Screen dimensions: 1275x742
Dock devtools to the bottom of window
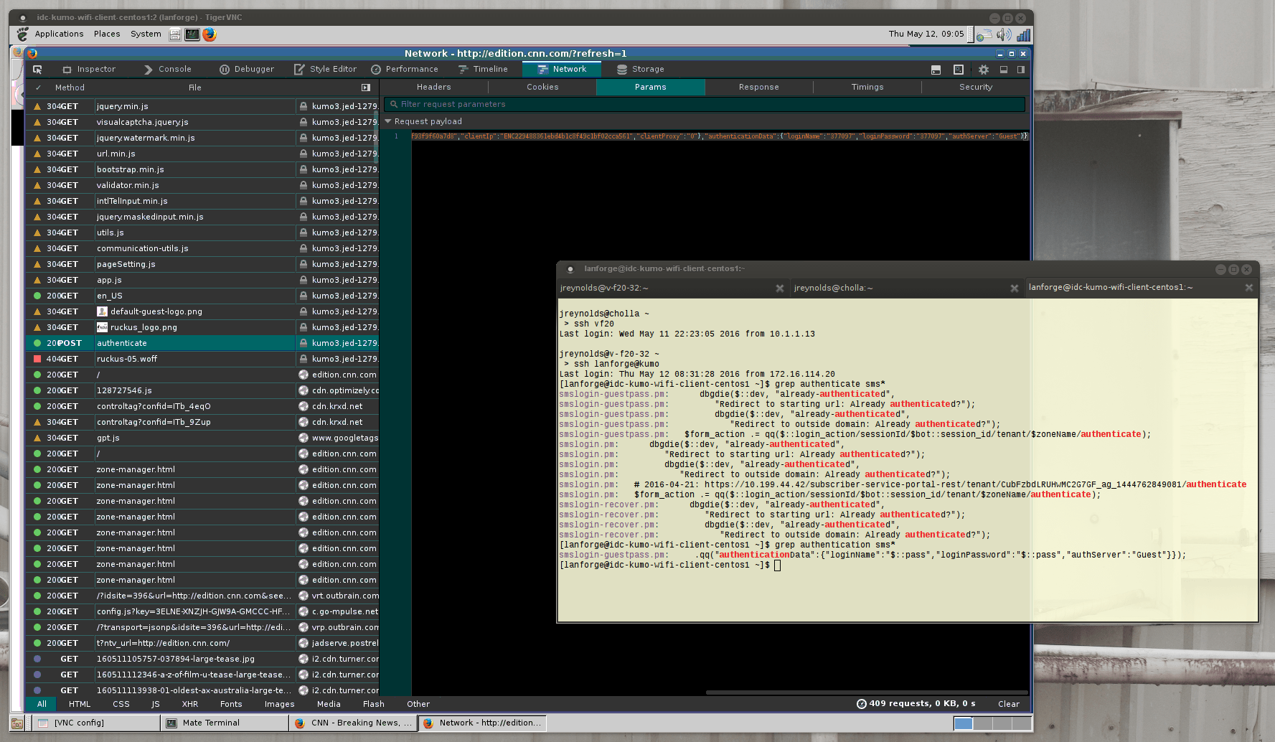click(1004, 70)
